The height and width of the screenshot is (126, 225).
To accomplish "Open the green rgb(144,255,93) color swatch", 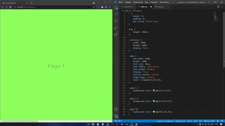I will [x=154, y=112].
